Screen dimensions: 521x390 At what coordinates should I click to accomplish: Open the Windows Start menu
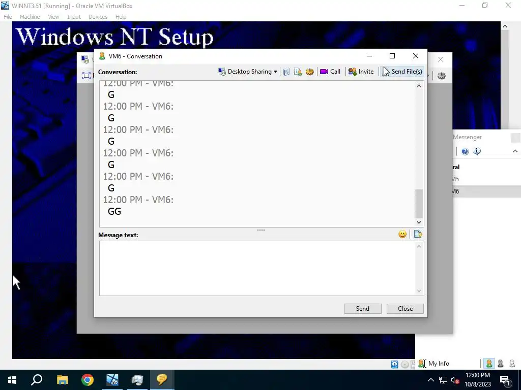12,380
